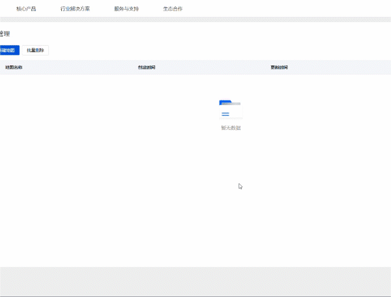Click the 批量删除 button
The width and height of the screenshot is (391, 297).
click(x=35, y=50)
